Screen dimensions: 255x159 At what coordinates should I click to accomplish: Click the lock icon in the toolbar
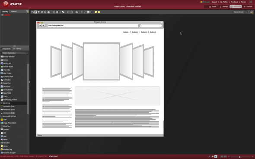[x=76, y=12]
